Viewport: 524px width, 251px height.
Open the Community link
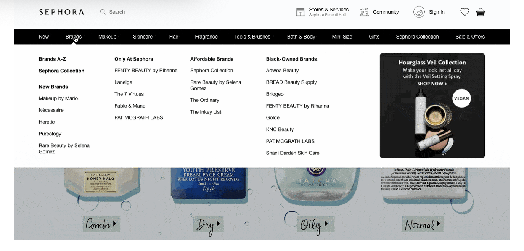[386, 12]
